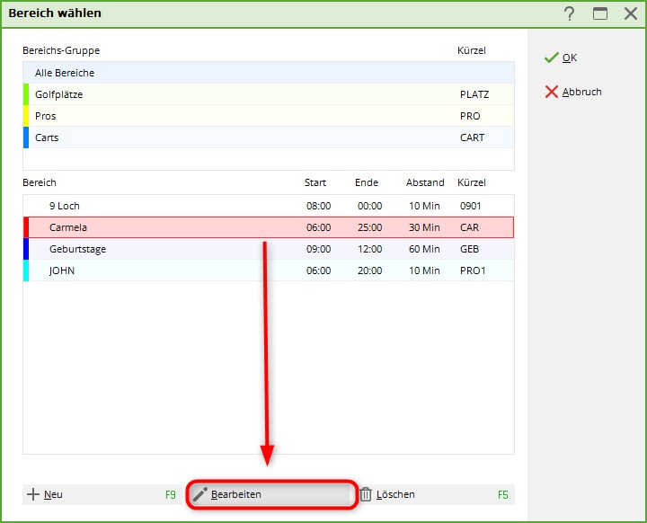Maximize the Bereich wählen dialog
Viewport: 647px width, 523px height.
click(600, 13)
